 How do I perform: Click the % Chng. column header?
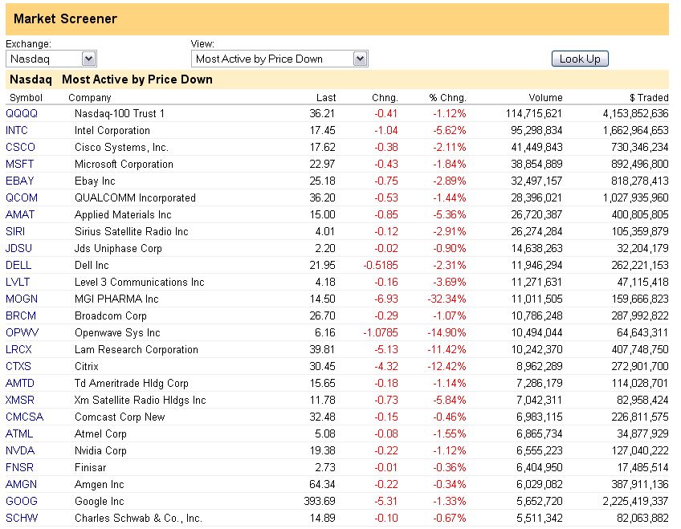click(x=447, y=98)
